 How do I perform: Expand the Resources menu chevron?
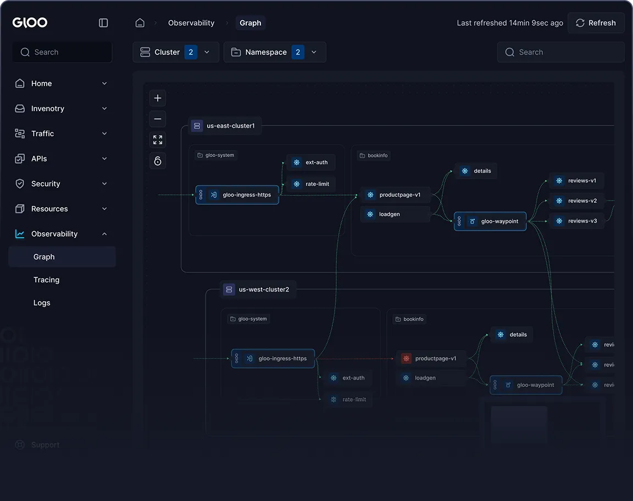coord(104,209)
